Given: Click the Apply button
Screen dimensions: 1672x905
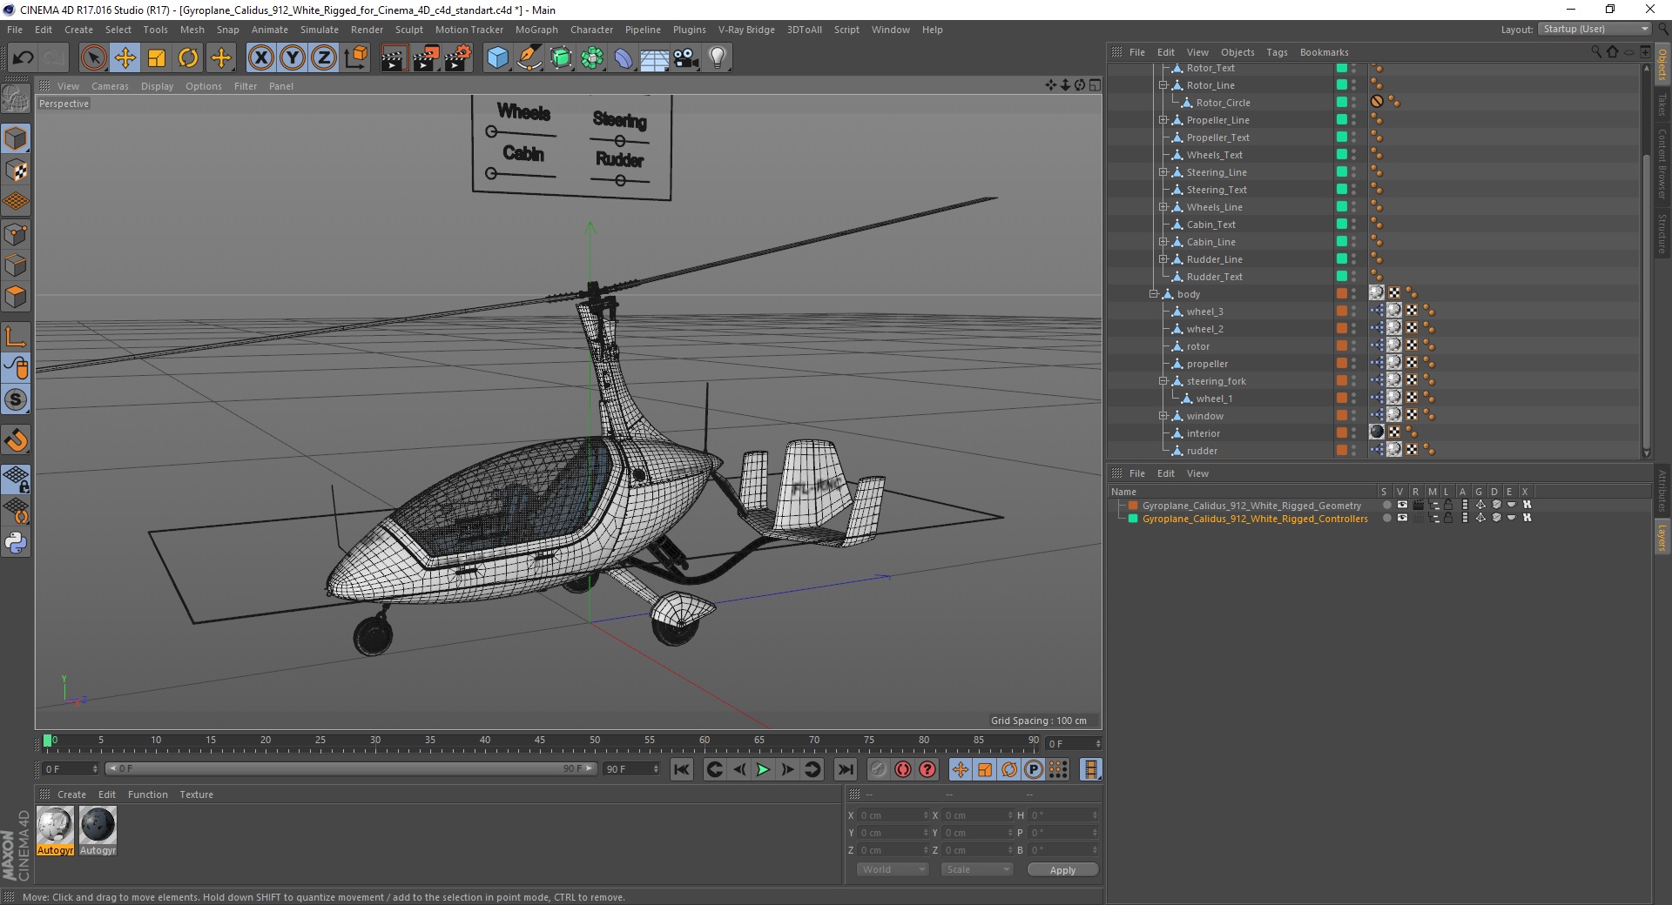Looking at the screenshot, I should (1062, 869).
